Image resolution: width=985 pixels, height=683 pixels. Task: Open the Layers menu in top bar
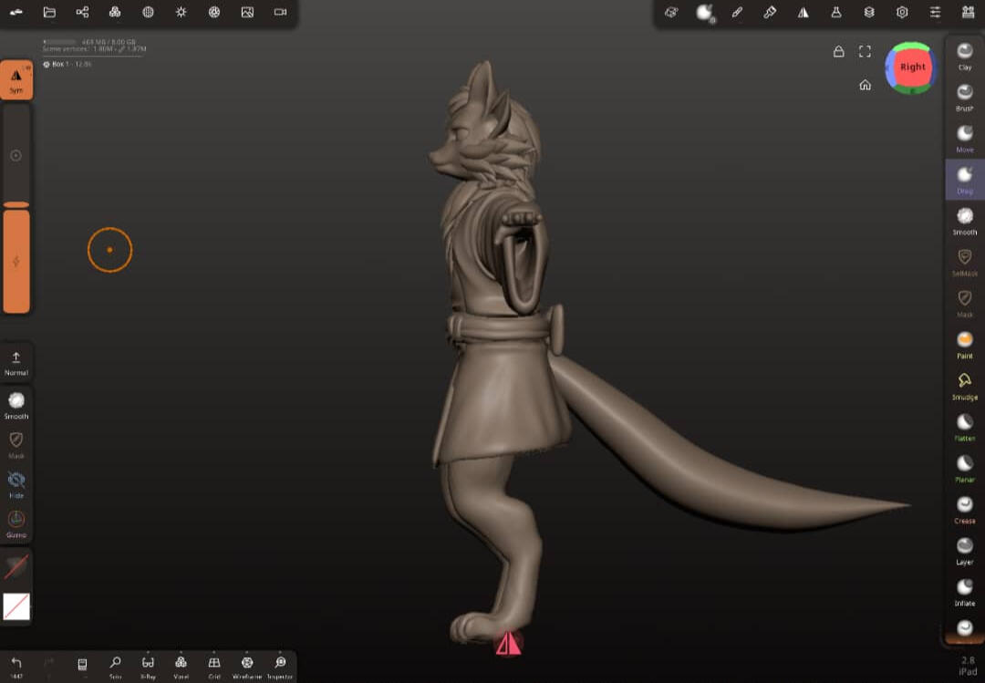click(x=869, y=12)
